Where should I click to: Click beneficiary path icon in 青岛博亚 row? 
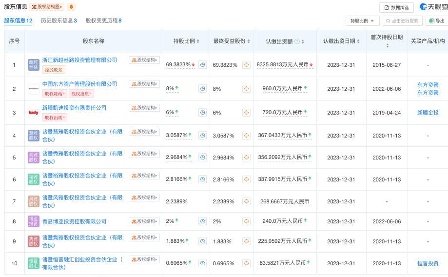(x=246, y=221)
